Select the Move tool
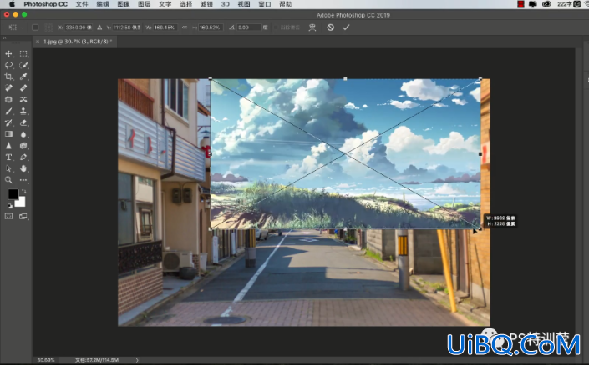 [x=8, y=53]
